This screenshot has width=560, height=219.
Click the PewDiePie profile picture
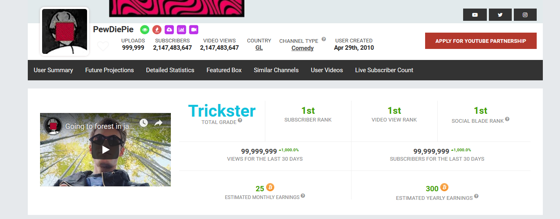pos(65,31)
